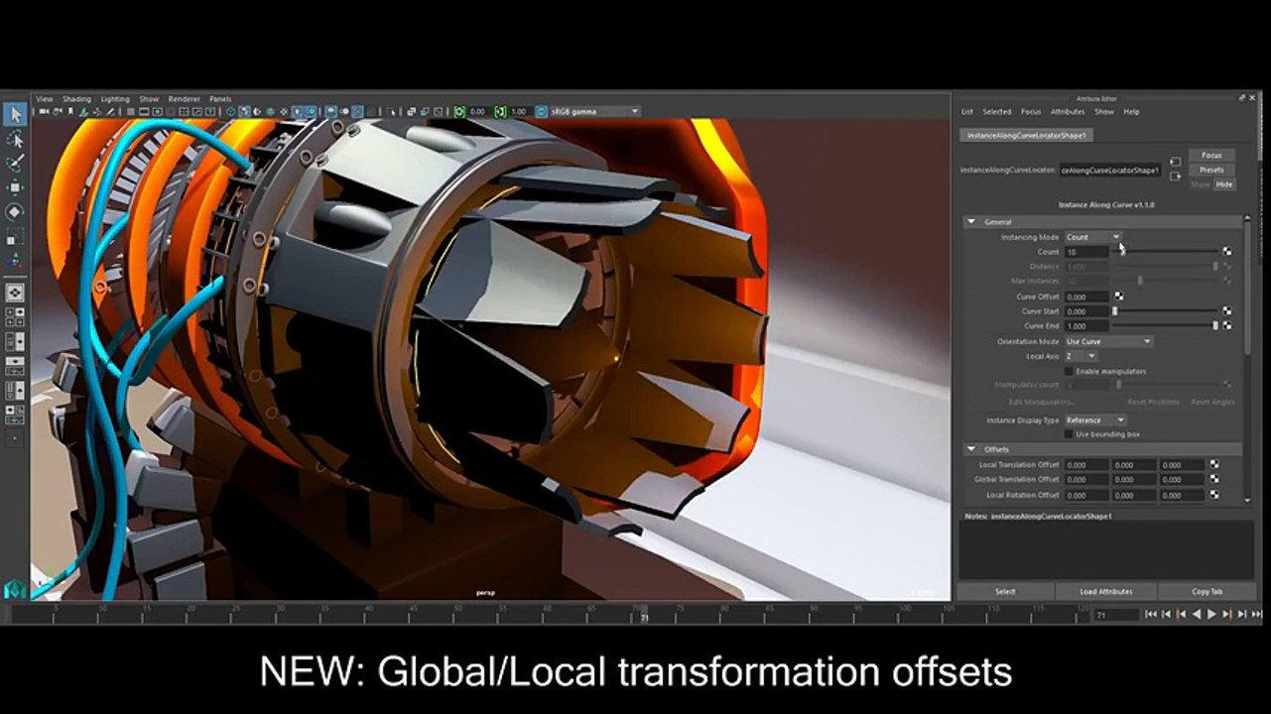The image size is (1271, 714).
Task: Collapse the General section
Action: click(971, 222)
